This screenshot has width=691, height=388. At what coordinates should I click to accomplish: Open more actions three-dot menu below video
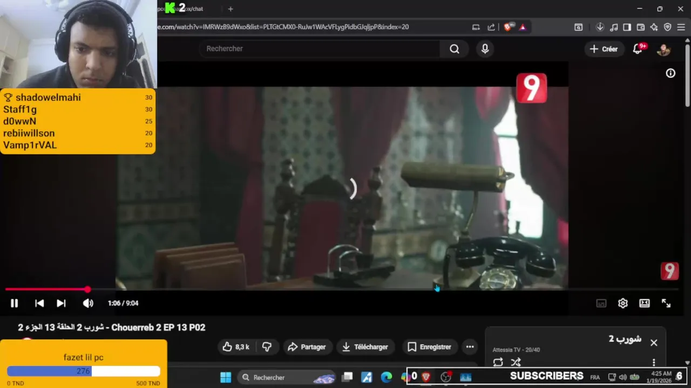(x=470, y=347)
